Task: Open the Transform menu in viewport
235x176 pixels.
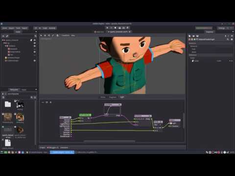Action: click(65, 35)
